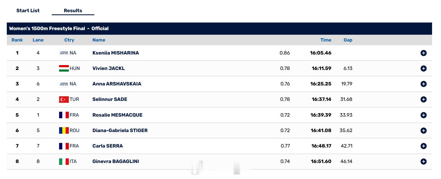Select the Results tab
This screenshot has height=179, width=441.
[73, 11]
